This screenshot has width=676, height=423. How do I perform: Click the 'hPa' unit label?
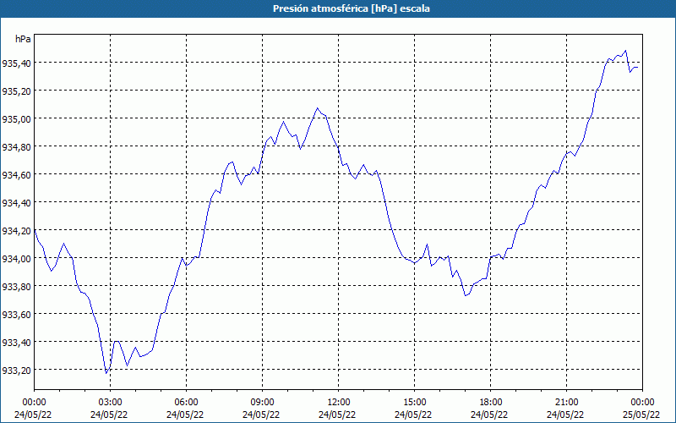pyautogui.click(x=23, y=39)
